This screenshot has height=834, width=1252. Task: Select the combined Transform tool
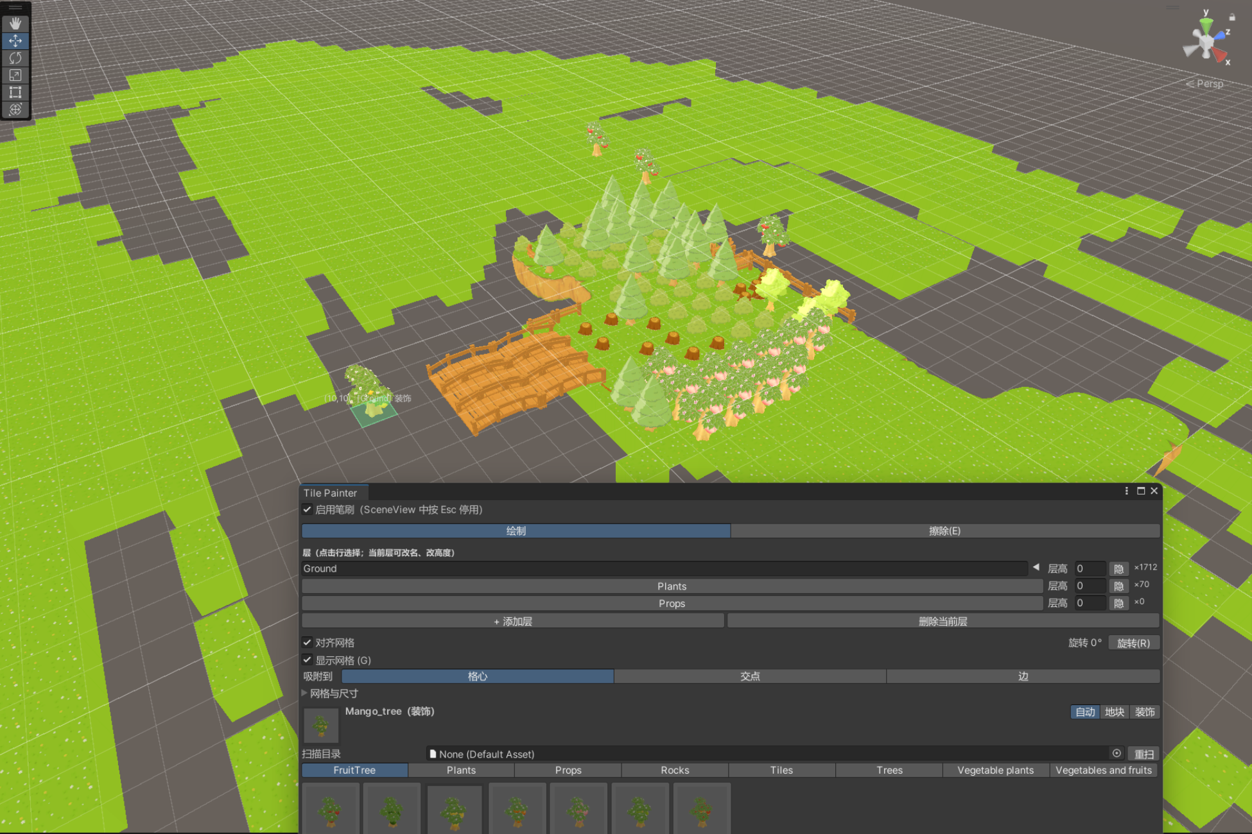15,109
